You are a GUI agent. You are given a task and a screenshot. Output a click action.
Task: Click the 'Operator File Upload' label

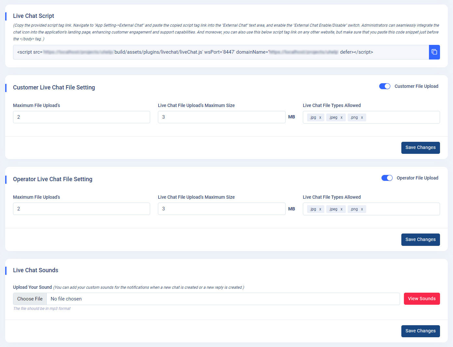click(418, 178)
